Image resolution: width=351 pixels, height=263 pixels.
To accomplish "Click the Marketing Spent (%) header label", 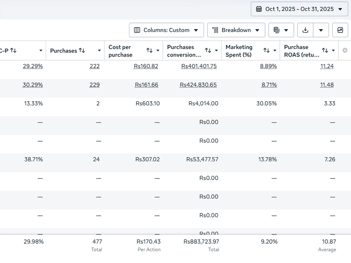I will pos(239,51).
